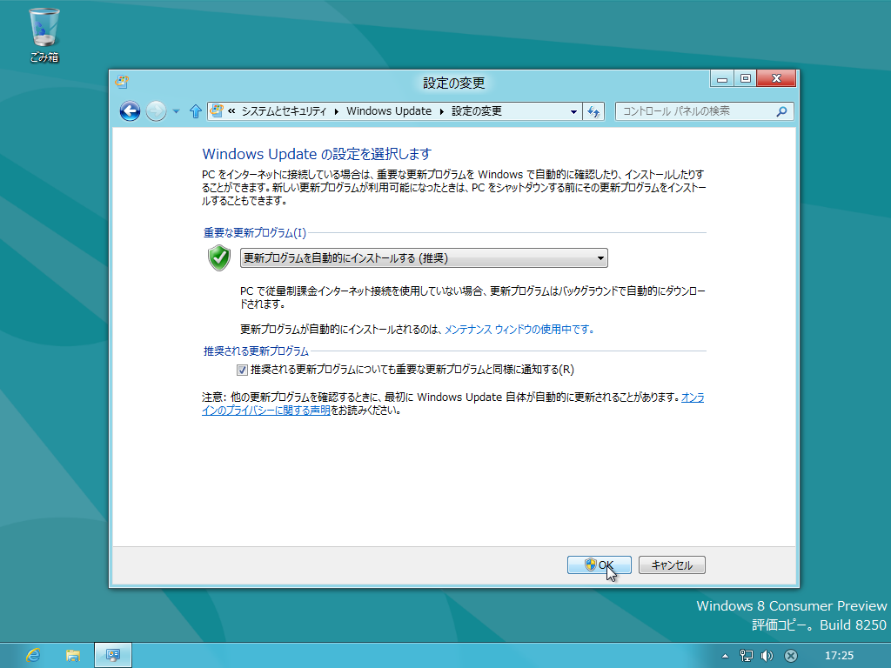891x668 pixels.
Task: Select システムとセキュリティ breadcrumb
Action: pyautogui.click(x=285, y=111)
